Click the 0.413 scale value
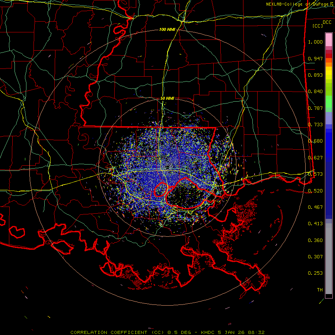The width and height of the screenshot is (335, 335). (x=315, y=224)
